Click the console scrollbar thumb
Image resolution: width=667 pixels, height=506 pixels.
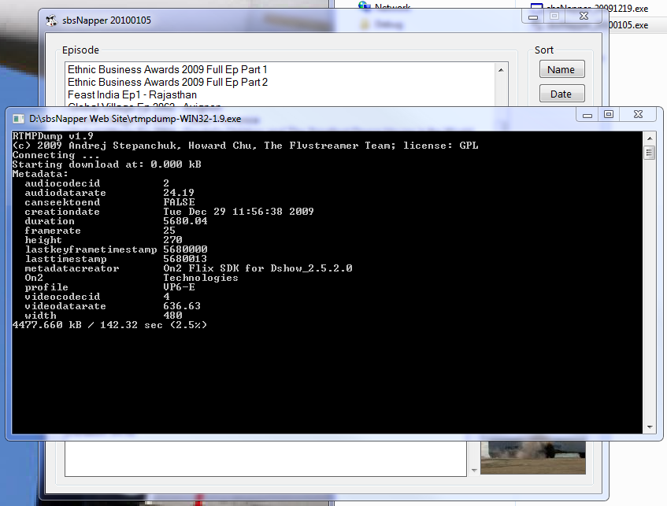(x=650, y=152)
